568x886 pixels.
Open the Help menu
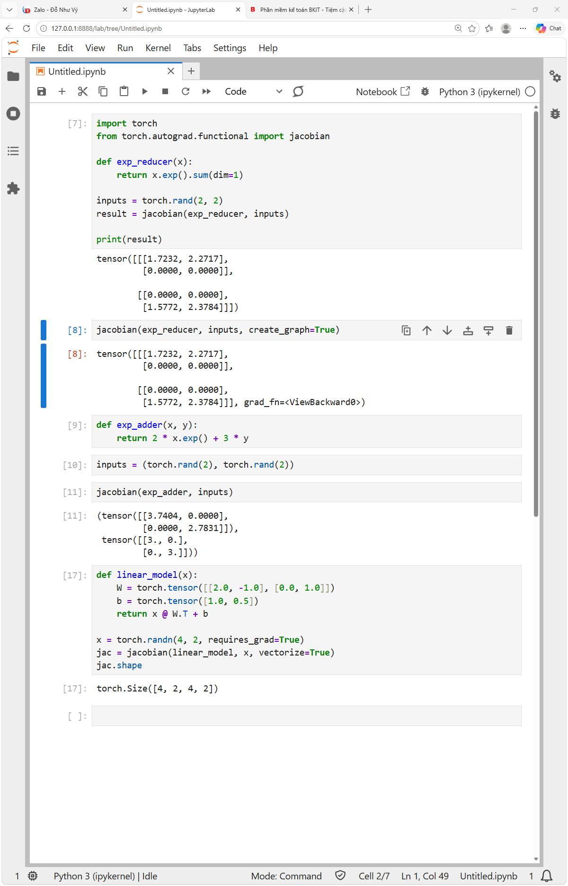pyautogui.click(x=268, y=48)
